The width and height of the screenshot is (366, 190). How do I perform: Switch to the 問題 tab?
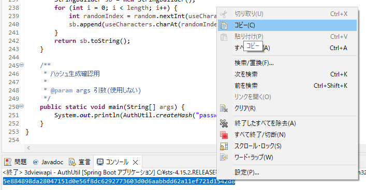(16, 162)
